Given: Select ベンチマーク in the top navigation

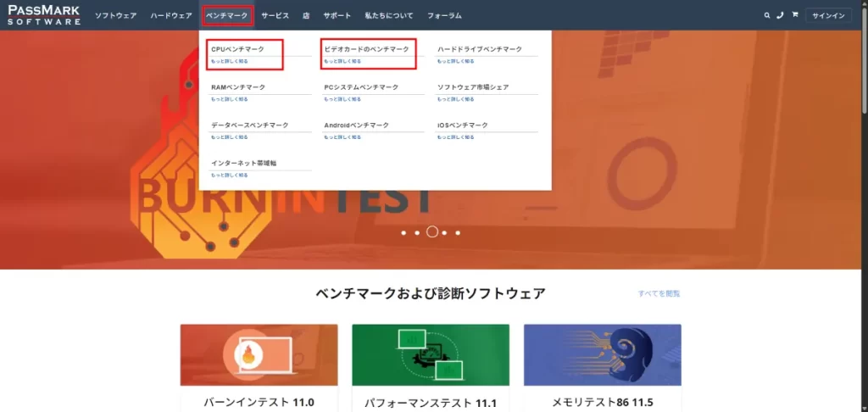Looking at the screenshot, I should tap(227, 15).
